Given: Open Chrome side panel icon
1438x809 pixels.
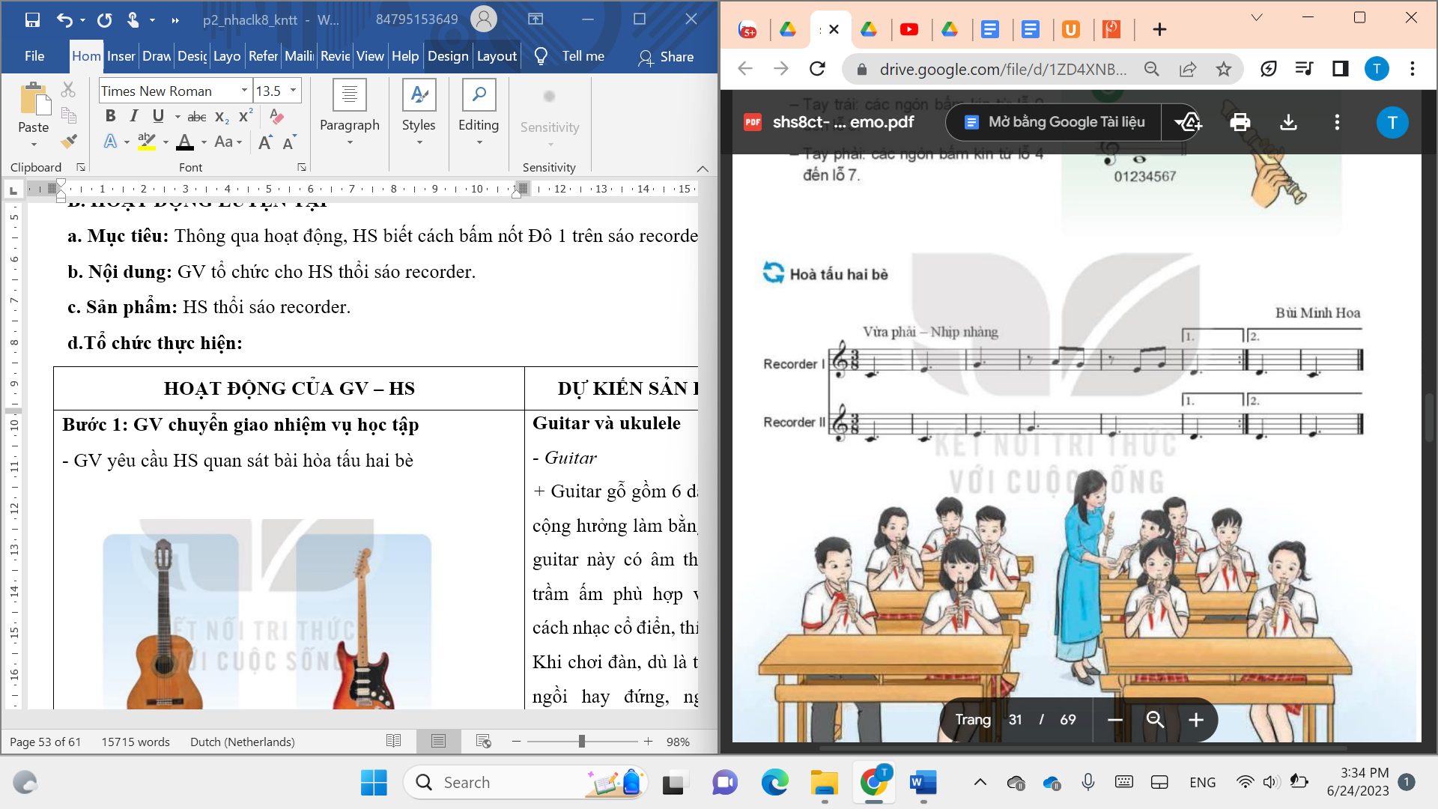Looking at the screenshot, I should [1341, 69].
